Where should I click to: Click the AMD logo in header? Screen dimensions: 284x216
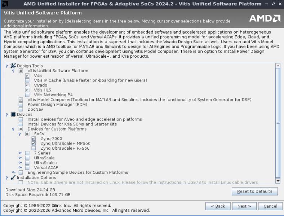pos(265,18)
